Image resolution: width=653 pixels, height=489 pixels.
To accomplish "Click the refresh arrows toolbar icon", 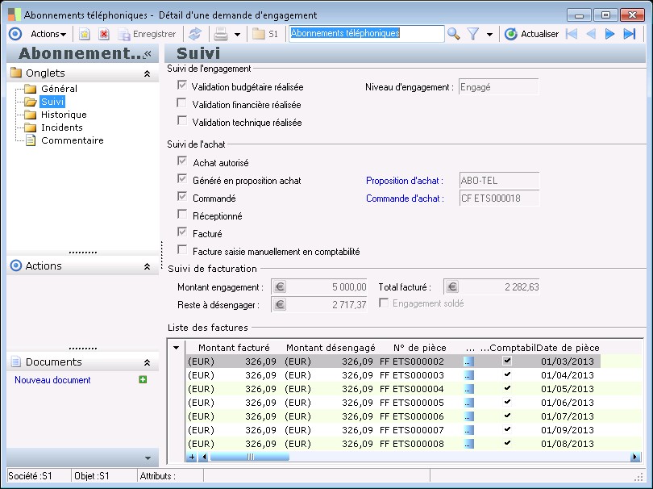I will [194, 34].
